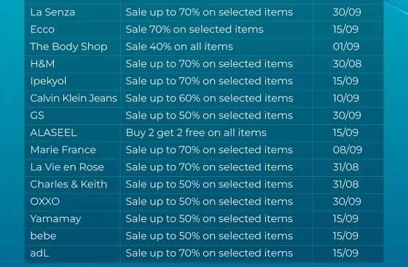The width and height of the screenshot is (408, 267).
Task: Select the ALASEEL brand name
Action: 53,132
